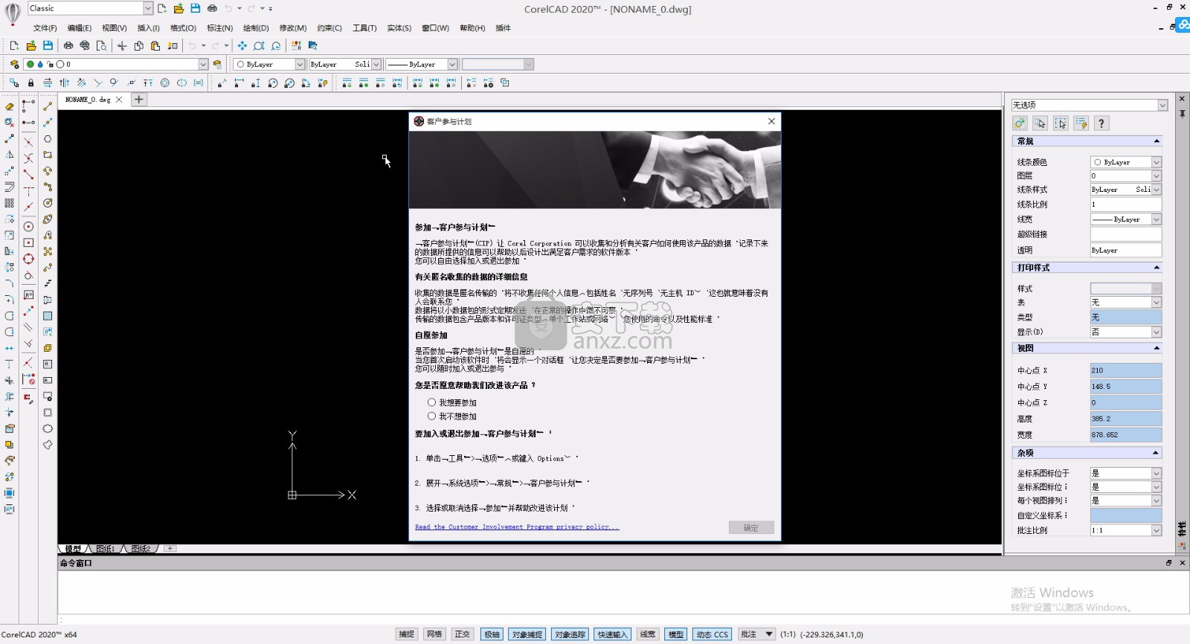Click the Cut scissors icon
Viewport: 1190px width, 644px height.
[x=122, y=46]
